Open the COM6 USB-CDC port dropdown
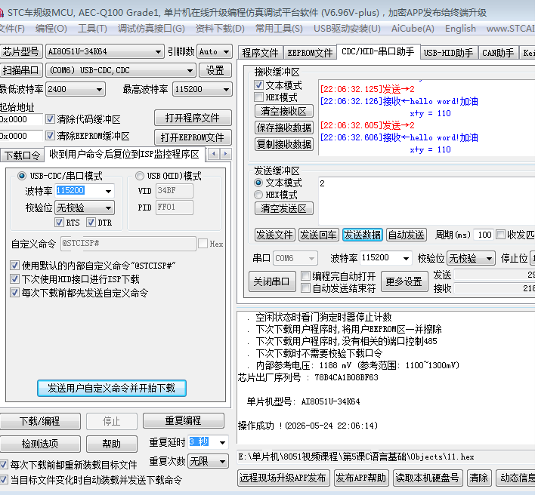The width and height of the screenshot is (535, 495). click(121, 70)
